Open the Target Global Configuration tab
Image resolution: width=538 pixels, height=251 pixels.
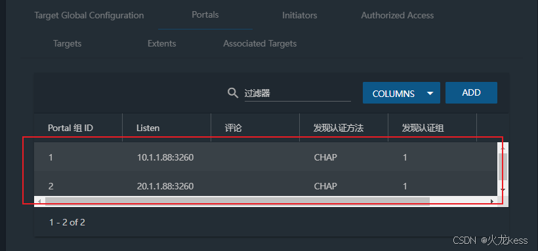pos(89,16)
